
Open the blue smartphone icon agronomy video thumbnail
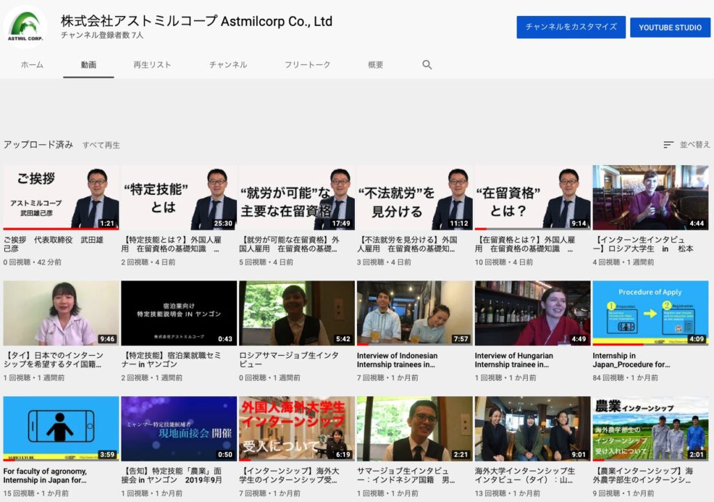(61, 429)
